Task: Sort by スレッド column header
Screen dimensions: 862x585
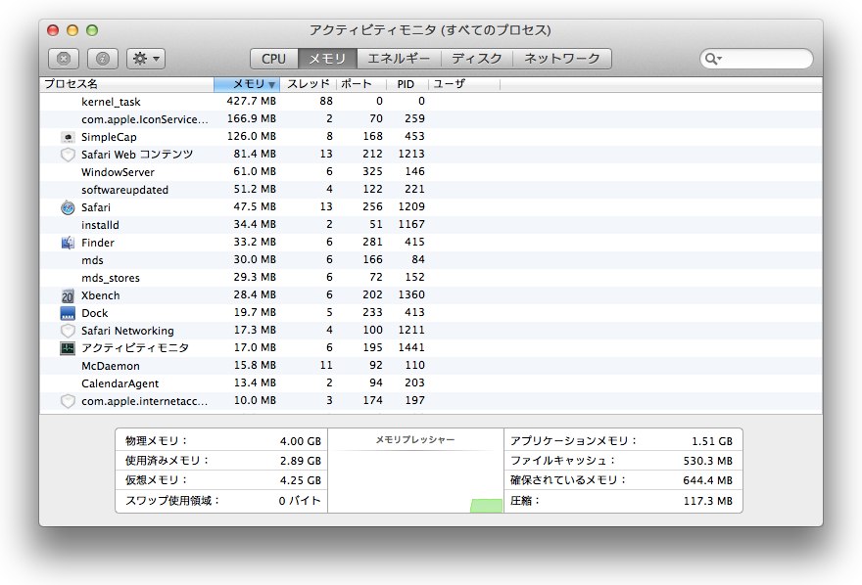Action: click(308, 84)
